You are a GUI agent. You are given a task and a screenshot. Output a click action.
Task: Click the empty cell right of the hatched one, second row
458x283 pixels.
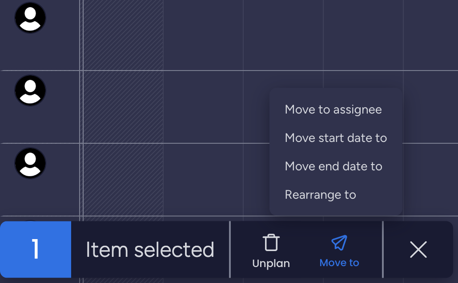click(x=203, y=106)
